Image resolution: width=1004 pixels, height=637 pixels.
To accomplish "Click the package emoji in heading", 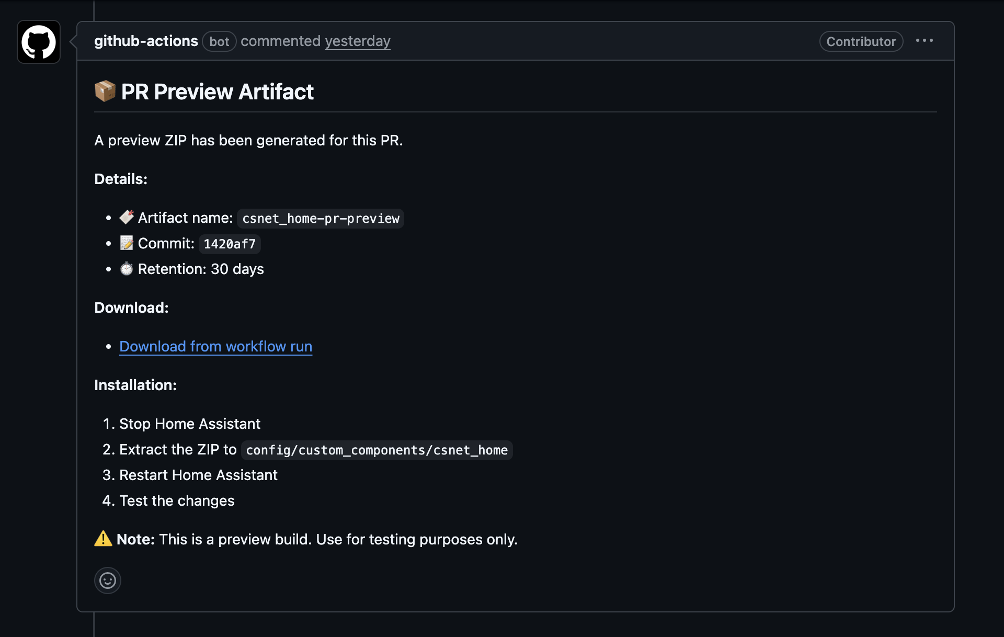I will click(105, 91).
